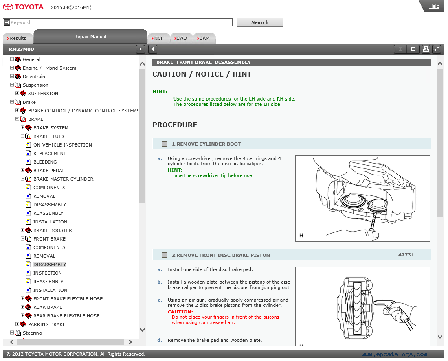Click the arrow icon beside Keyword field
The width and height of the screenshot is (448, 361).
click(7, 22)
